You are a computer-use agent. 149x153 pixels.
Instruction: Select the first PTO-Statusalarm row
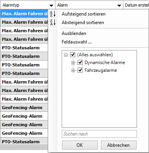(x=24, y=48)
